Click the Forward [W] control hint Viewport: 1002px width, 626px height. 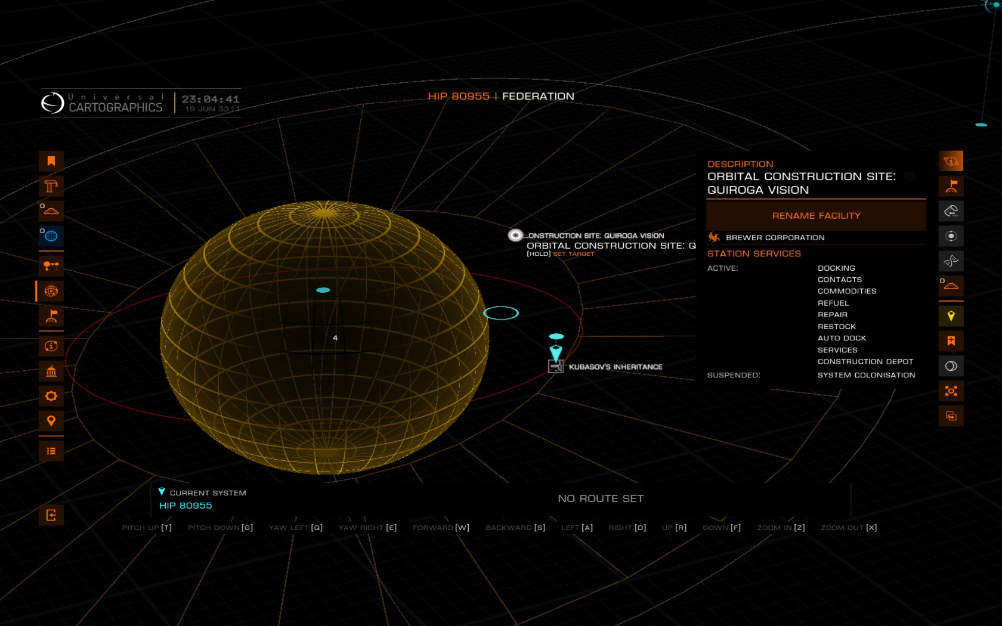coord(441,528)
